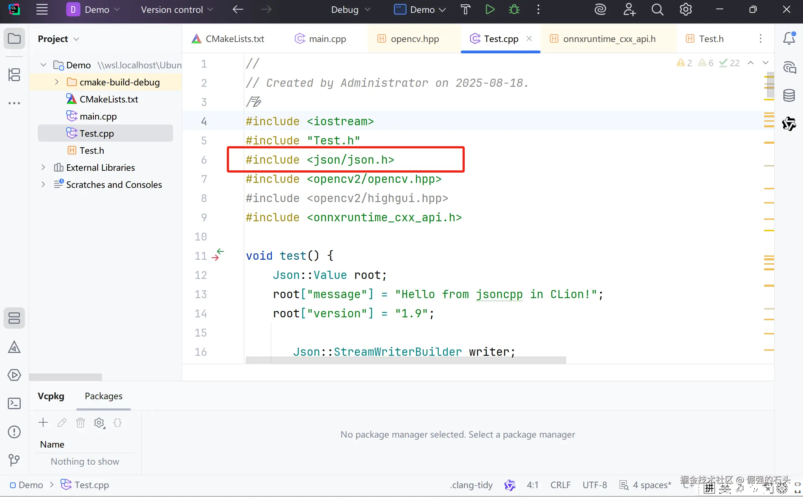Viewport: 803px width, 497px height.
Task: Open the Debug profile dropdown
Action: point(351,10)
